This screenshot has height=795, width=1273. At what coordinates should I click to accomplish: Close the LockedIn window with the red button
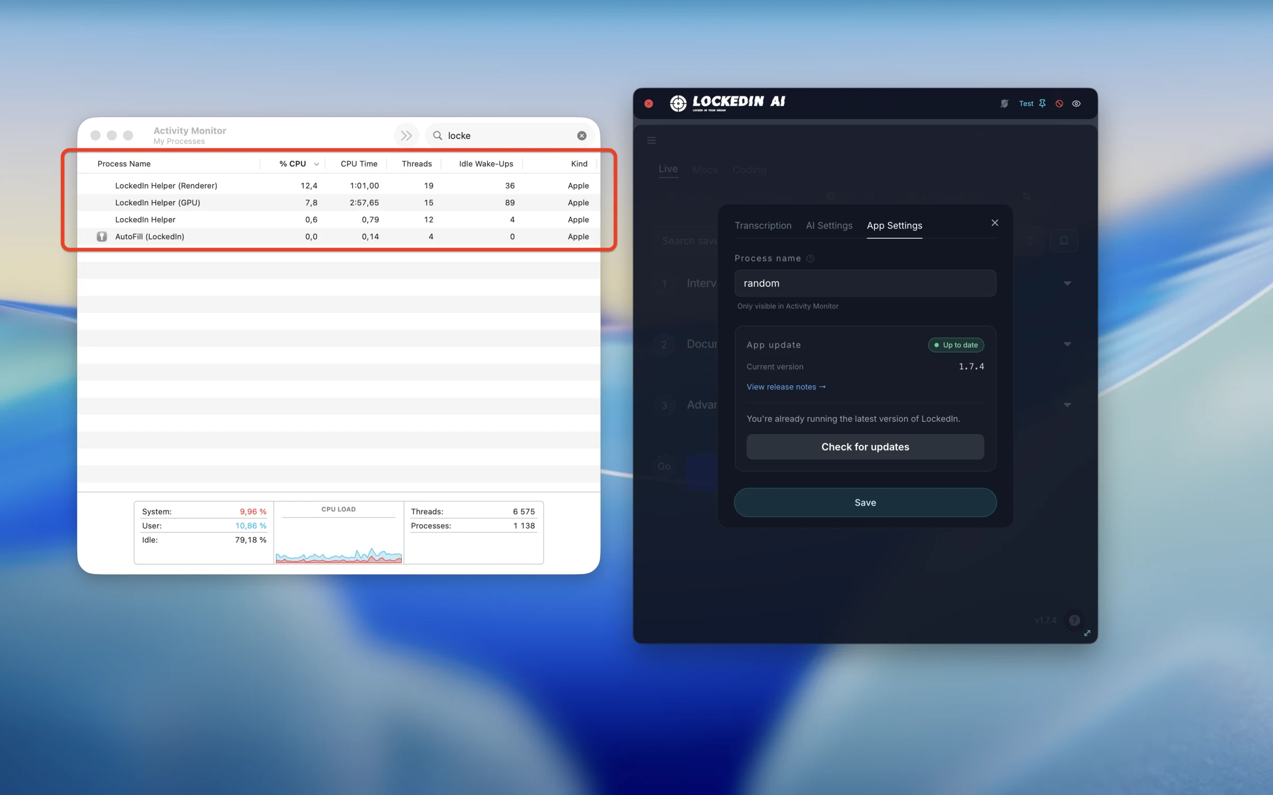pos(649,104)
